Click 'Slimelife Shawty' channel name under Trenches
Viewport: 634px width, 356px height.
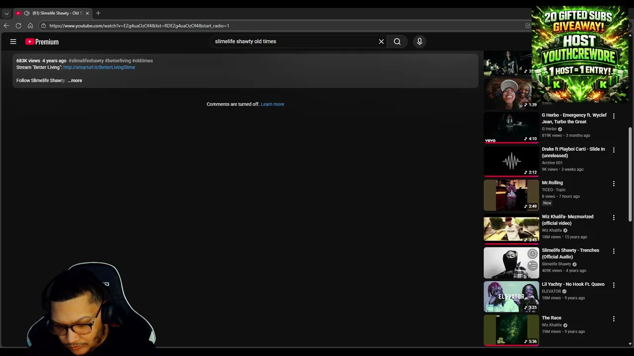(556, 264)
